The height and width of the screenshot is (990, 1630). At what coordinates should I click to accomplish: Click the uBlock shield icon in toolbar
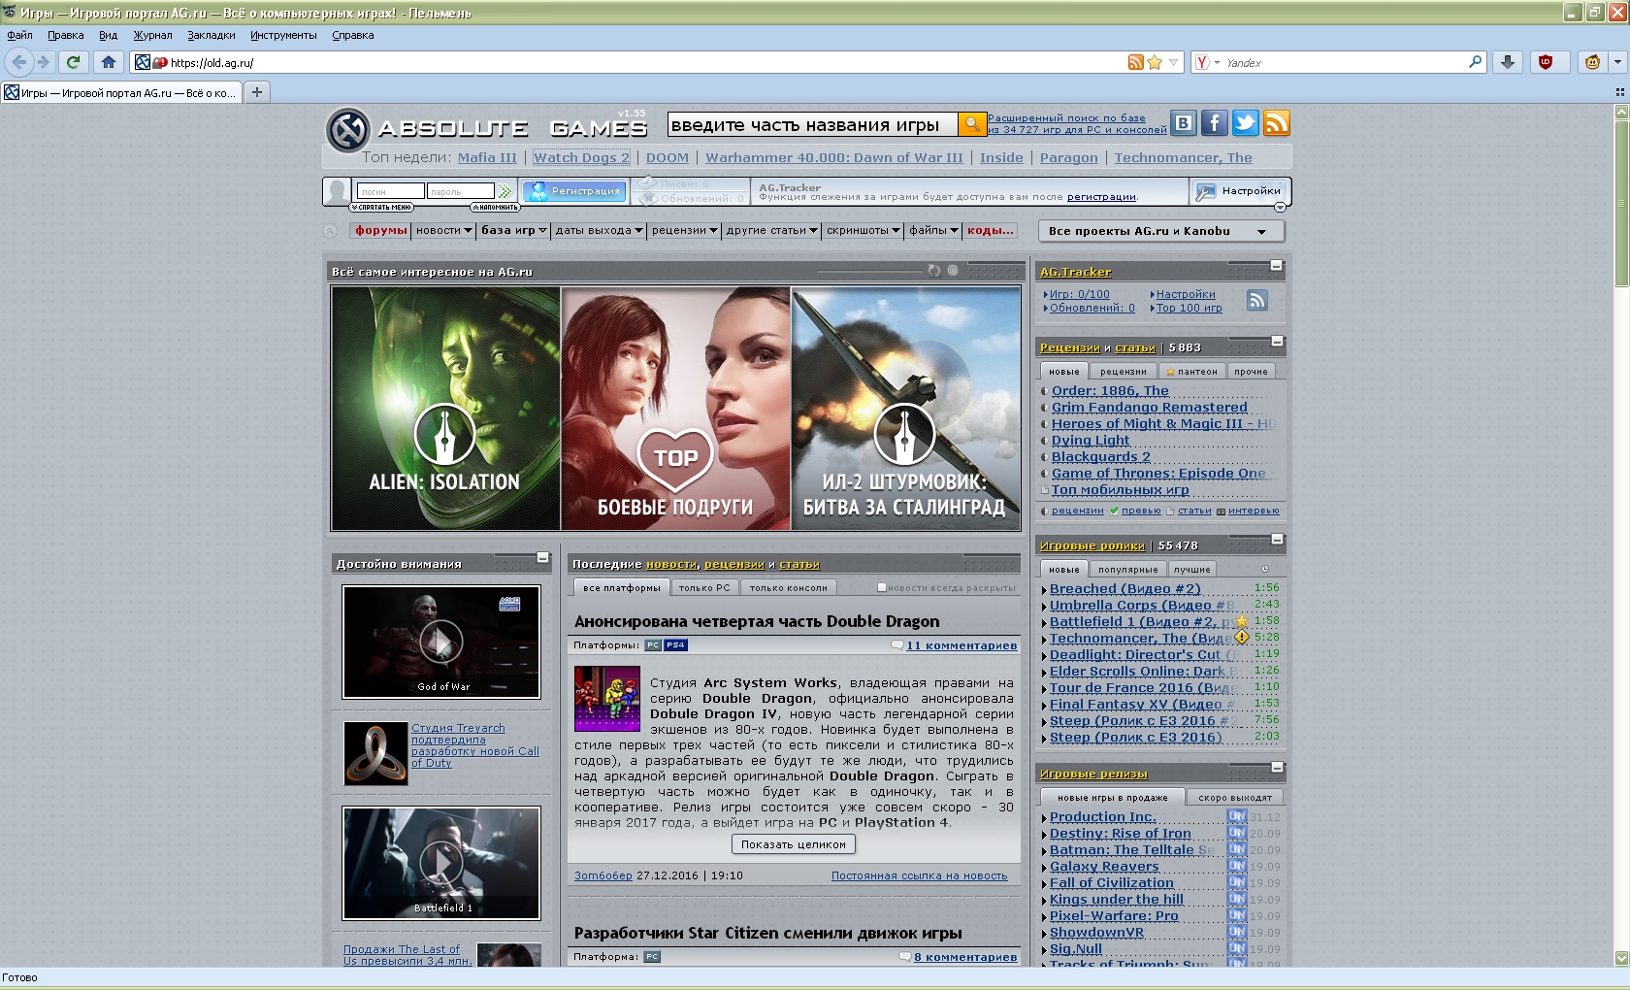pyautogui.click(x=1546, y=62)
